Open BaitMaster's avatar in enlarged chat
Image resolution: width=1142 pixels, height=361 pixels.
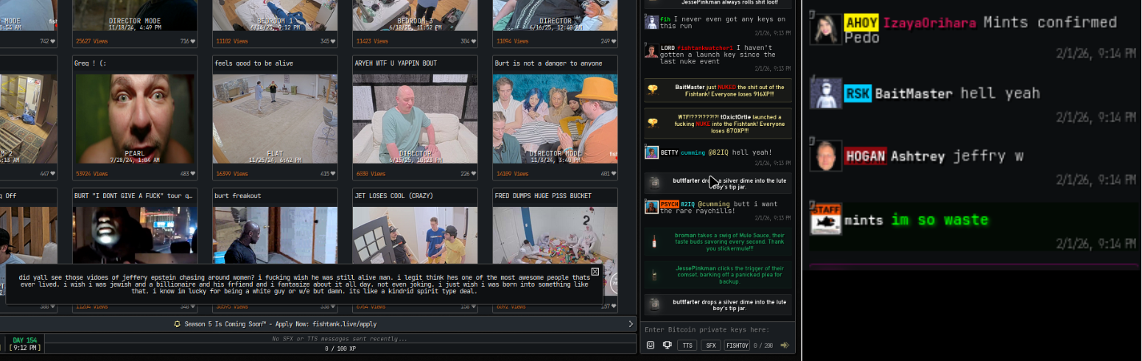pyautogui.click(x=826, y=94)
